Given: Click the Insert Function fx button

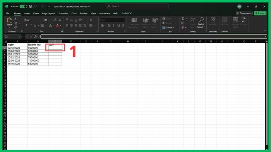Looking at the screenshot, I should [36, 37].
